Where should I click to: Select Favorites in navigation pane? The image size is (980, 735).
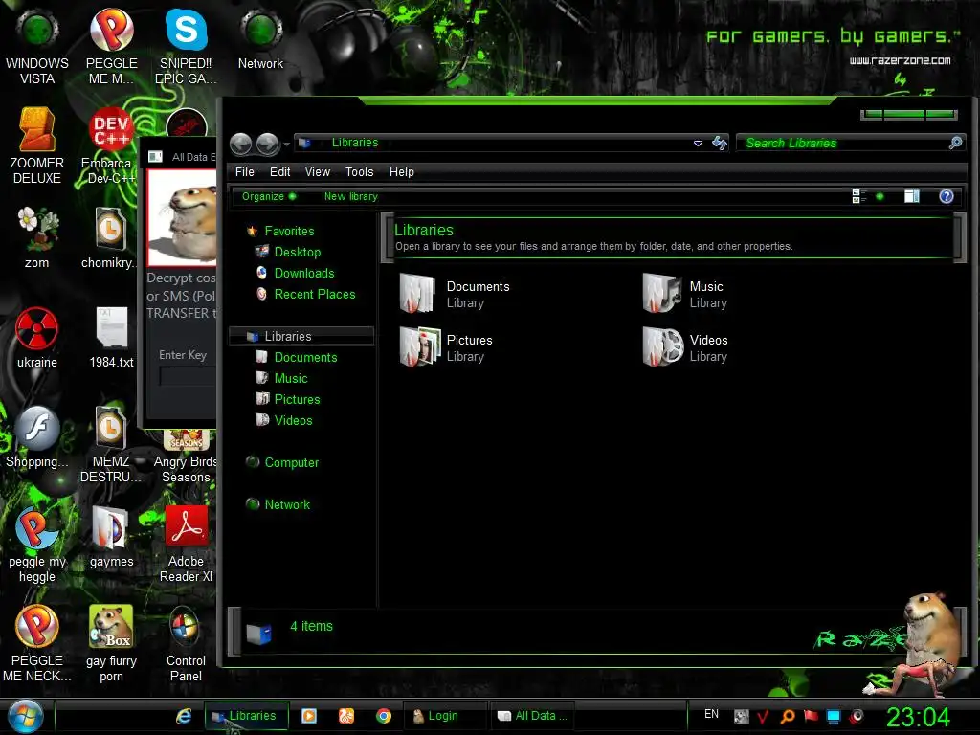point(289,232)
